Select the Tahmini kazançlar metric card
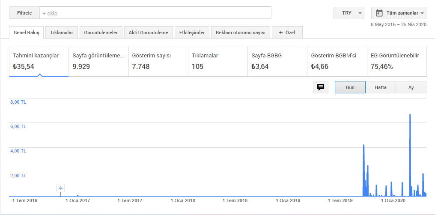 click(x=39, y=61)
